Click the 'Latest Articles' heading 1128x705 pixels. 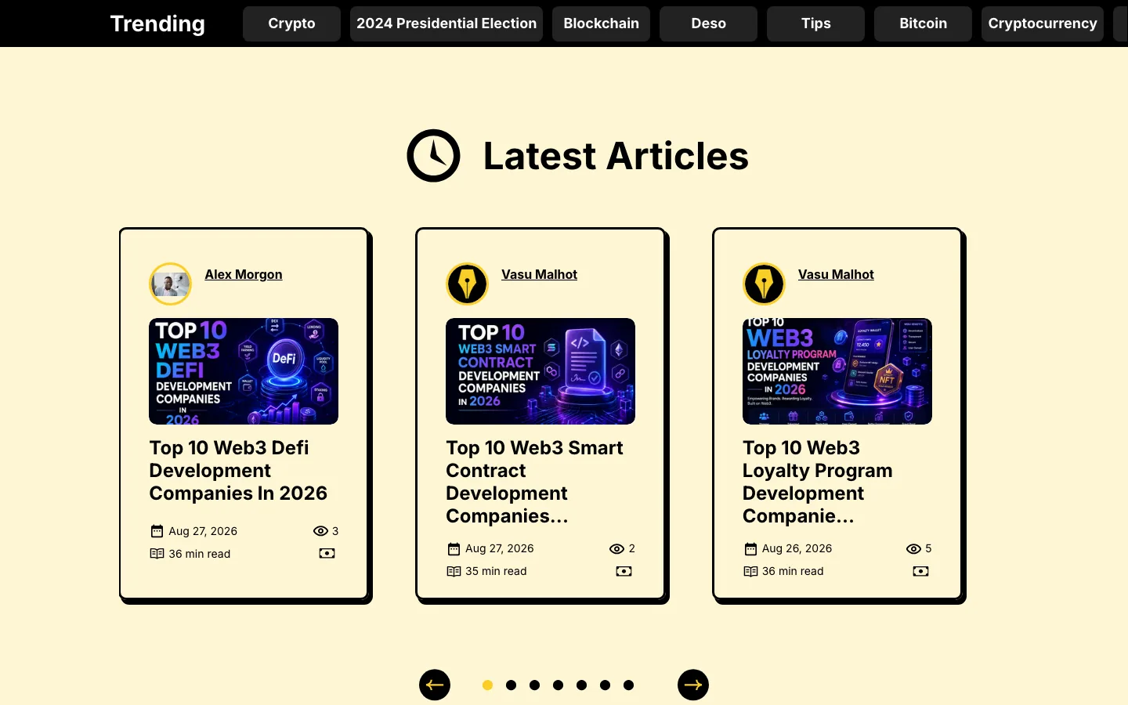[616, 156]
